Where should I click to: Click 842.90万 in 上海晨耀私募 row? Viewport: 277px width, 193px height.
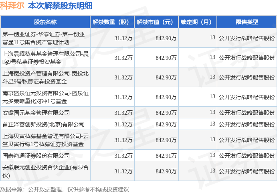(166, 58)
